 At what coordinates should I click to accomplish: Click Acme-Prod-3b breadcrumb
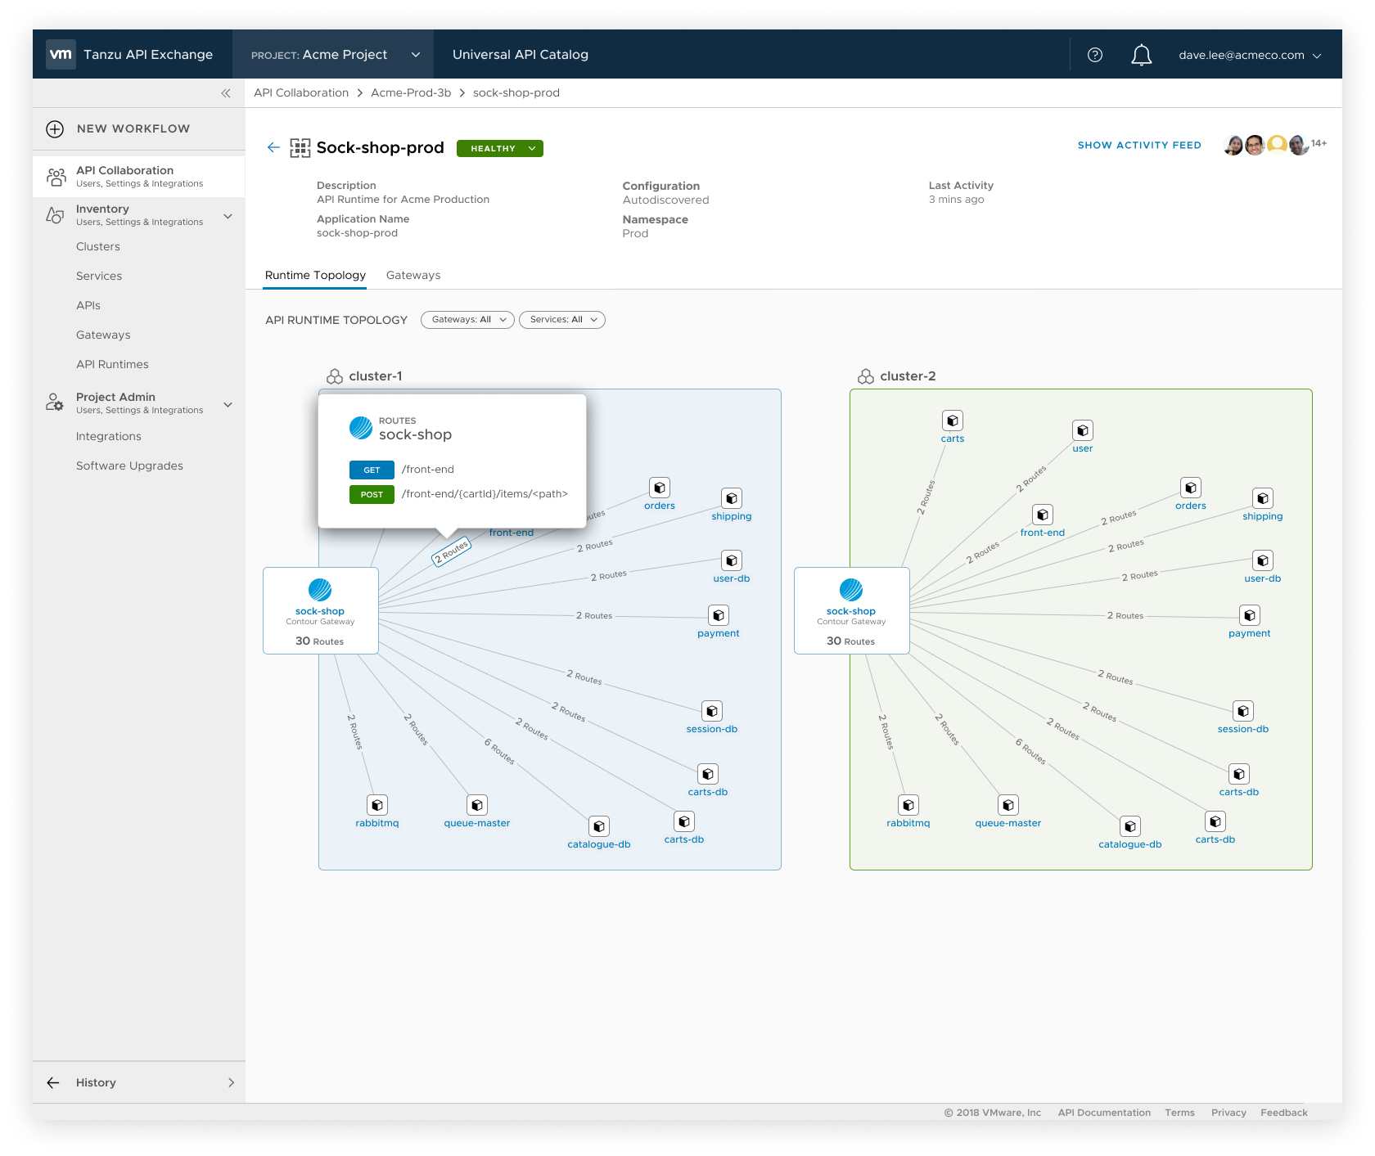(411, 92)
